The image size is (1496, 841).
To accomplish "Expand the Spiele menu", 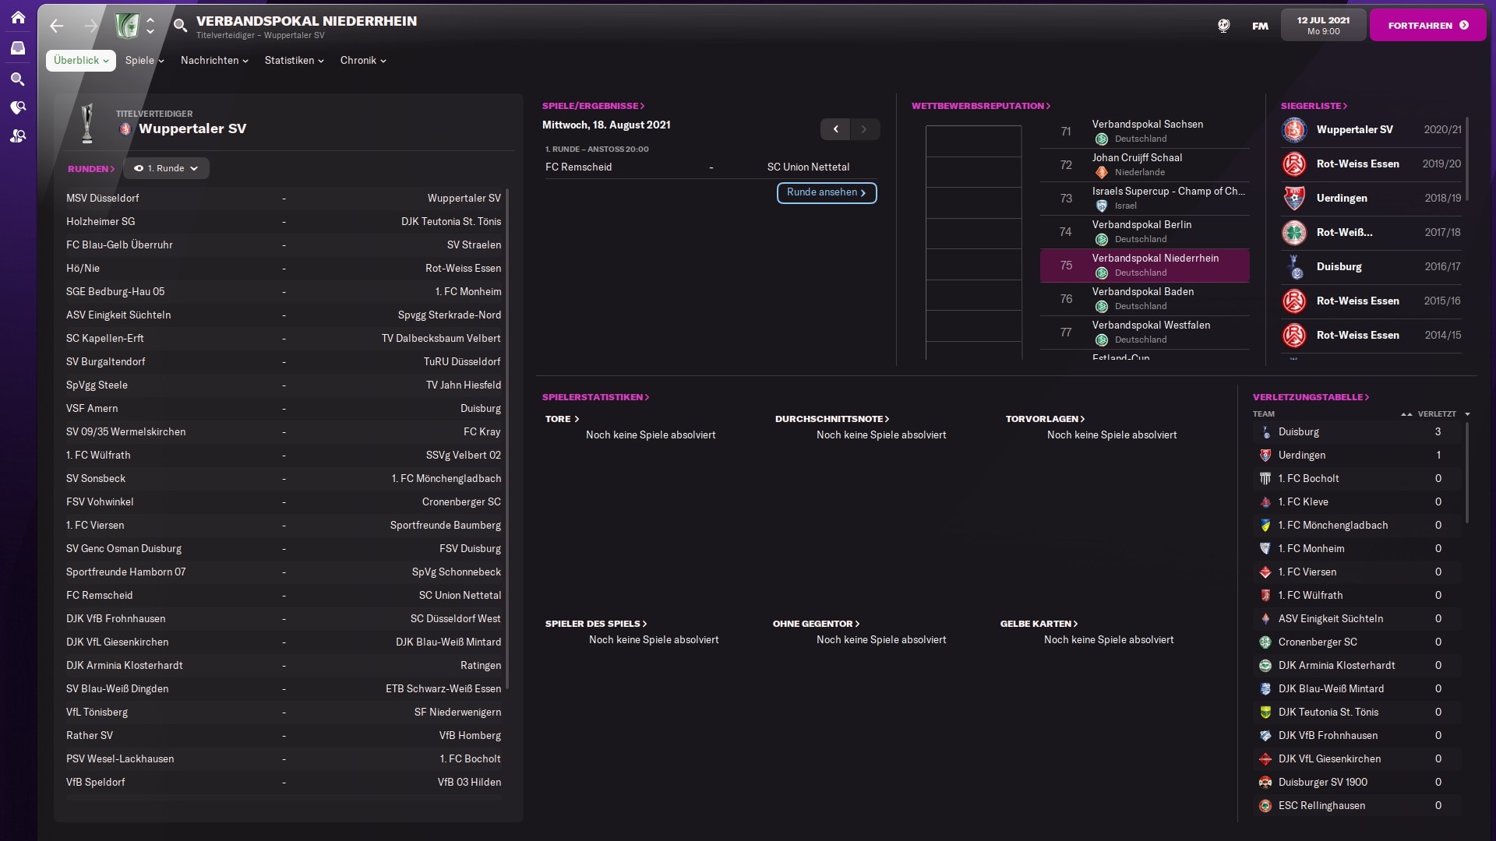I will click(x=144, y=61).
